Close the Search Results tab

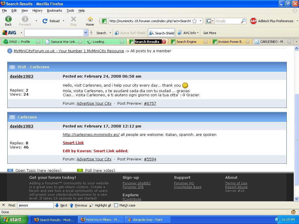click(x=164, y=42)
